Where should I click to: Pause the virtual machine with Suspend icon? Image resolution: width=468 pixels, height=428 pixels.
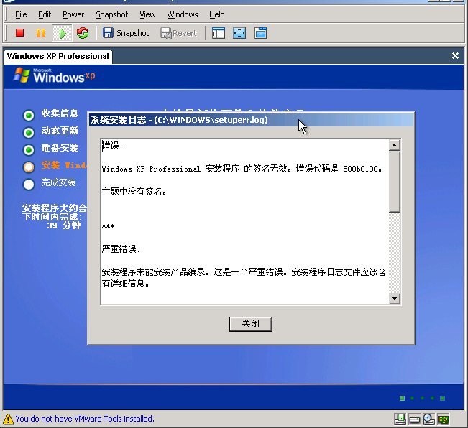point(41,33)
